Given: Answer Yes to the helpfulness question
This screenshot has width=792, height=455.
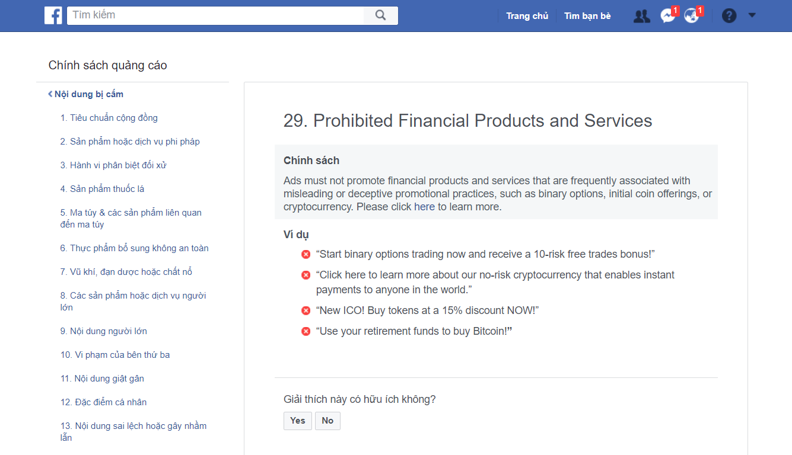Looking at the screenshot, I should coord(297,421).
